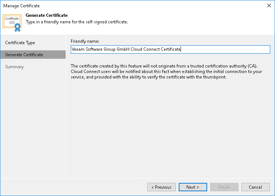
Task: Click the 'Type in a friendly name' subtitle
Action: 77,22
